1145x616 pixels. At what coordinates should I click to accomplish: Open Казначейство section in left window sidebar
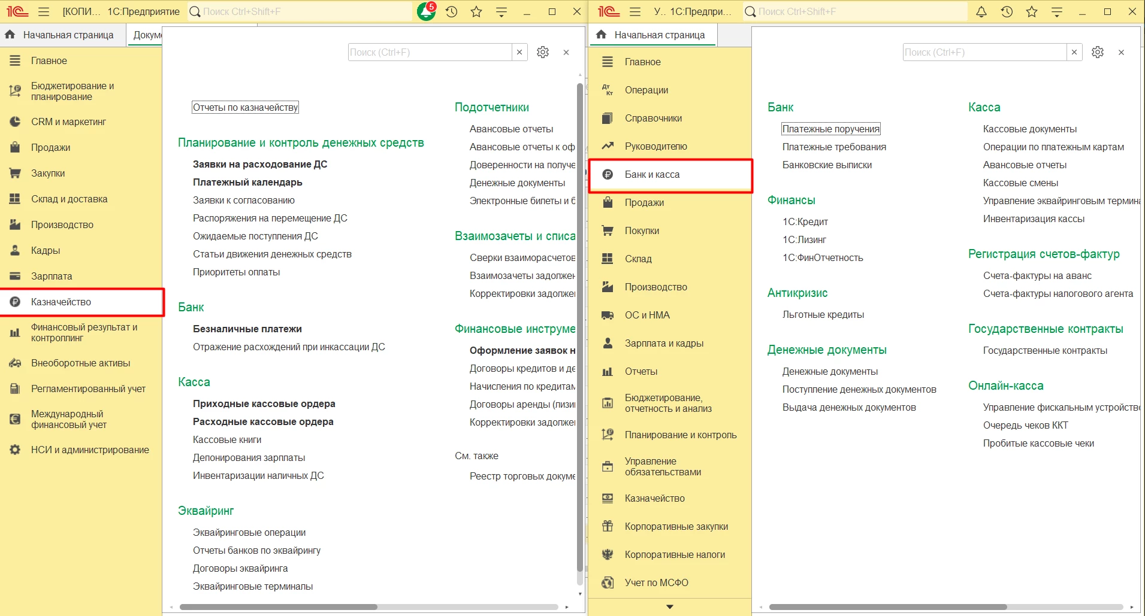pyautogui.click(x=81, y=302)
